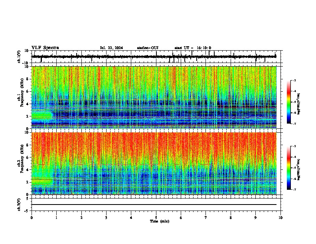Click the ch.2 spectrogram color scale bar
Viewport: 316px width, 244px height.
click(x=288, y=168)
